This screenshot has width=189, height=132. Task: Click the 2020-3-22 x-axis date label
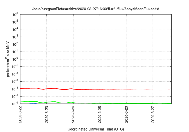tap(20, 114)
